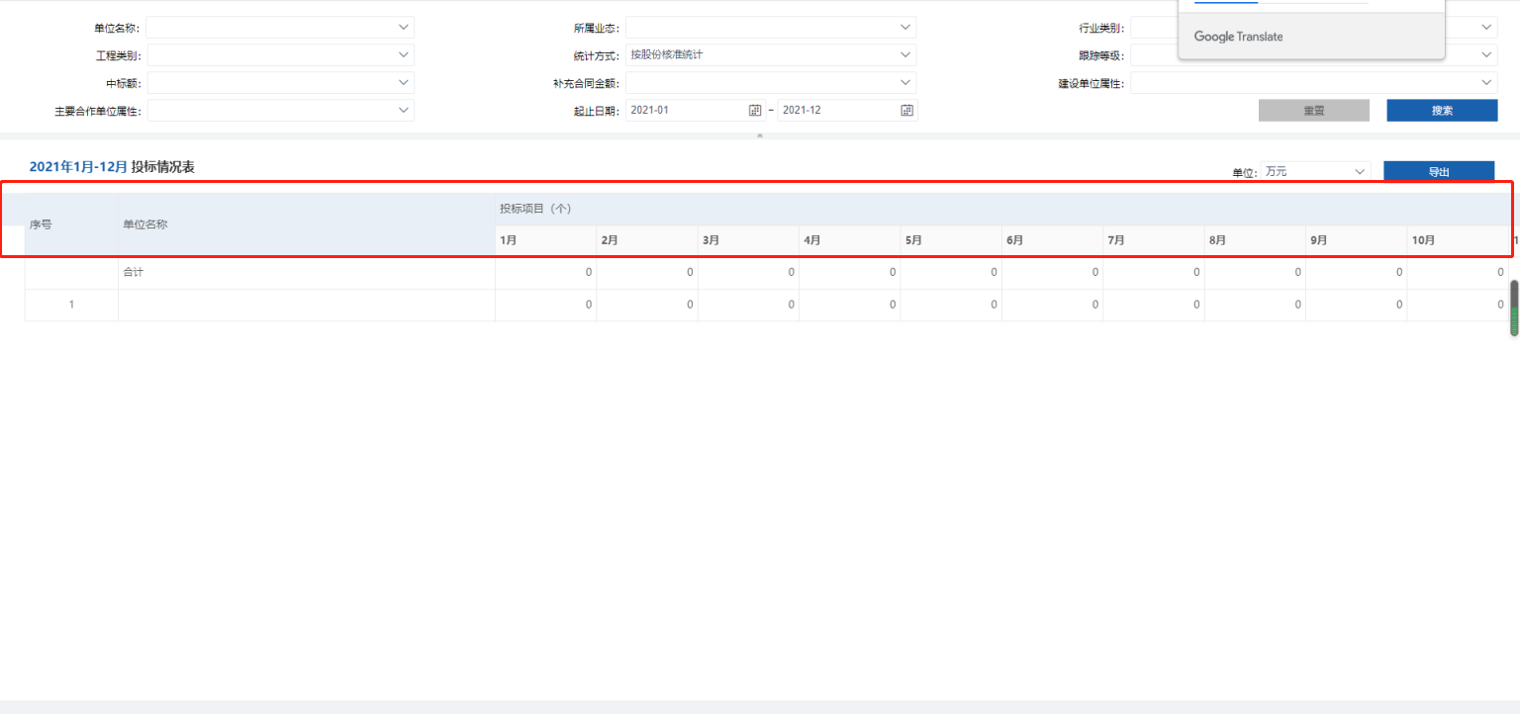Click the 7月 column header
The height and width of the screenshot is (714, 1520).
(x=1154, y=240)
